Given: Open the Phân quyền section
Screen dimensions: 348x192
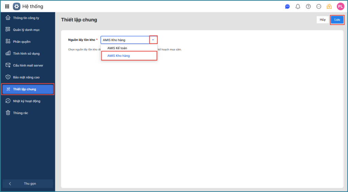Looking at the screenshot, I should (x=28, y=41).
